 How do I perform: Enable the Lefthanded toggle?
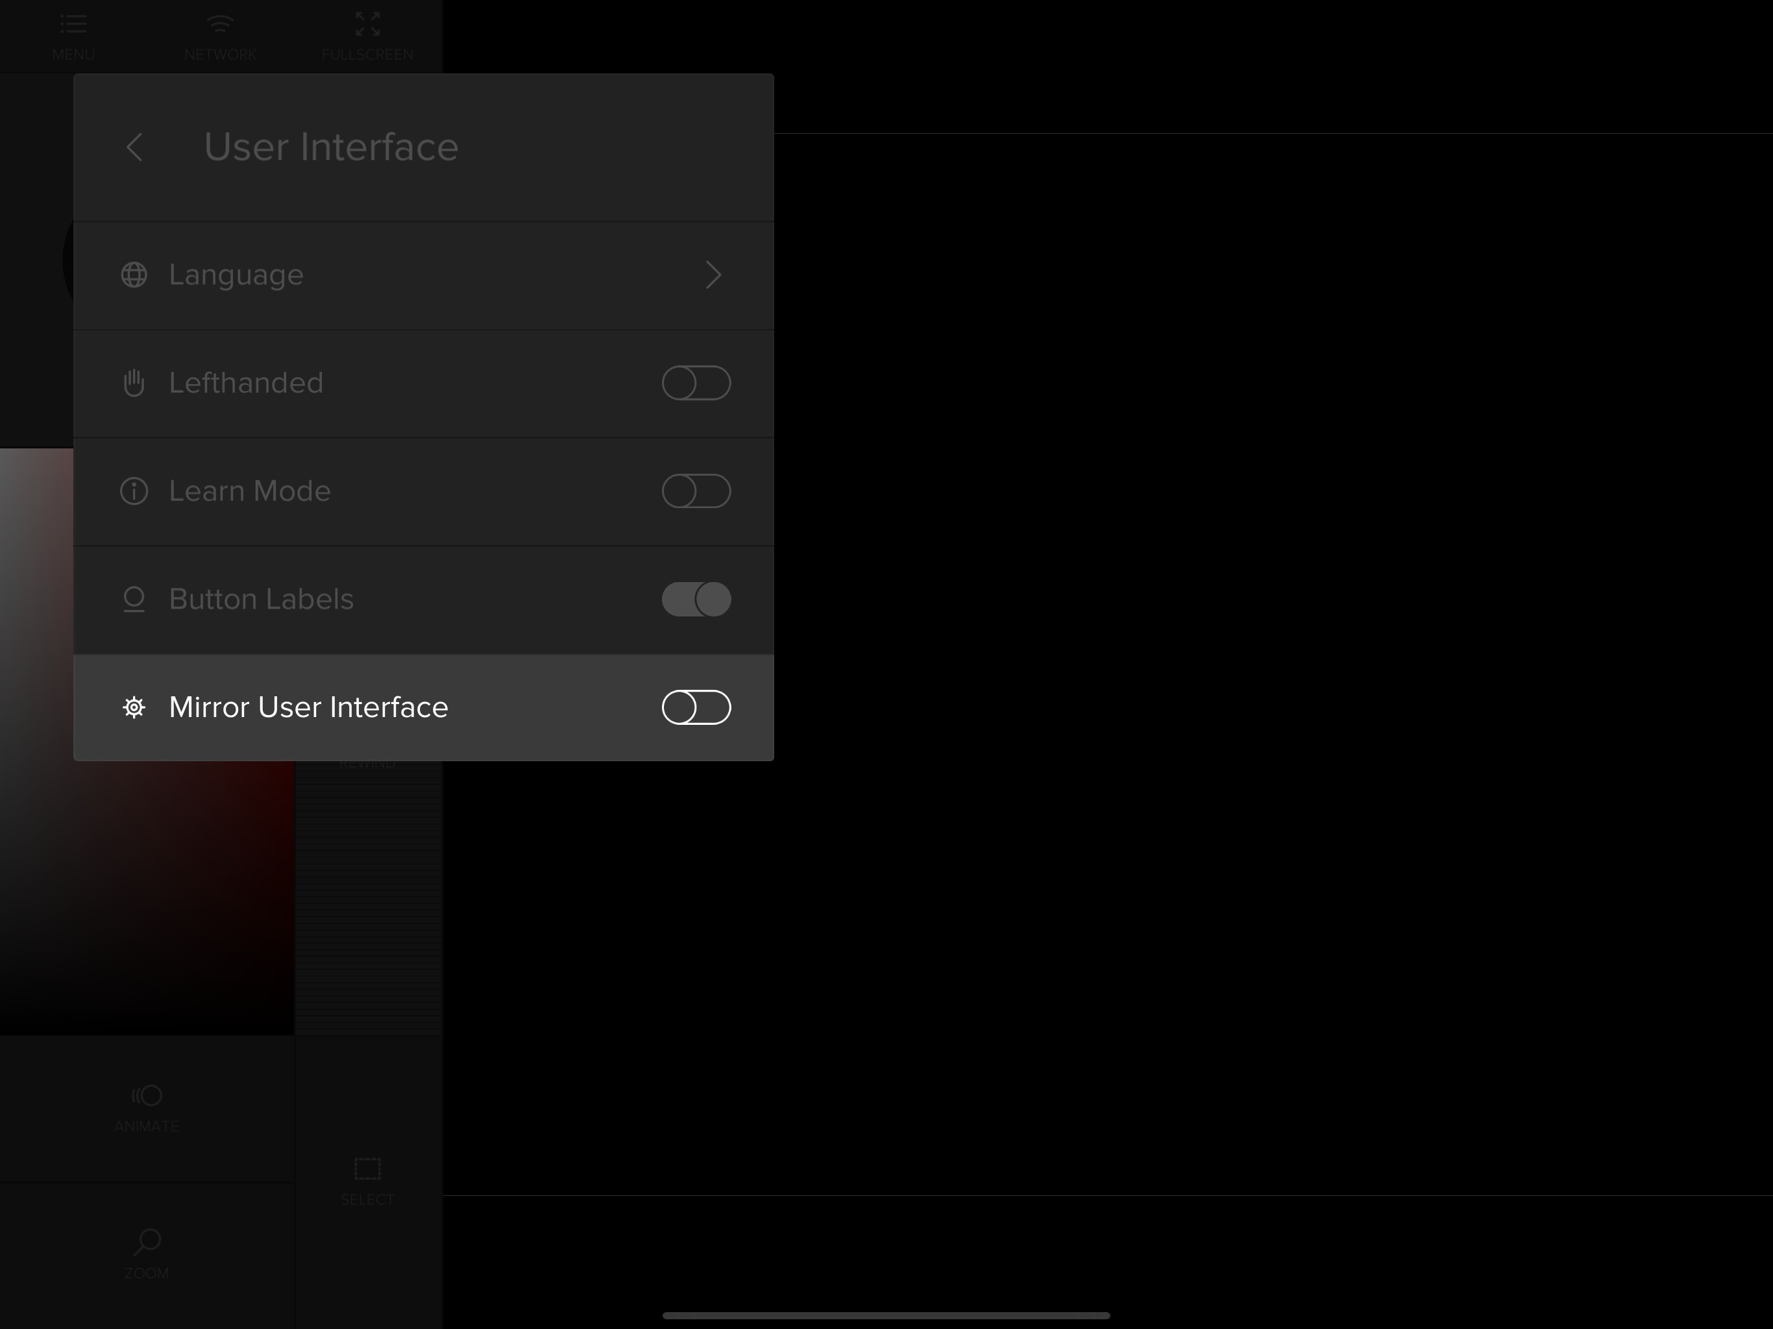[696, 383]
